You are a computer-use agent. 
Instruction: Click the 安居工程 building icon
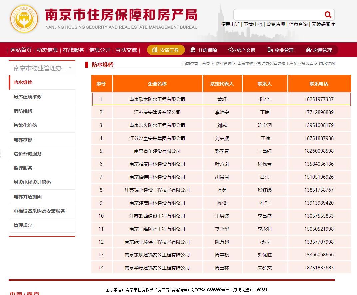click(155, 50)
